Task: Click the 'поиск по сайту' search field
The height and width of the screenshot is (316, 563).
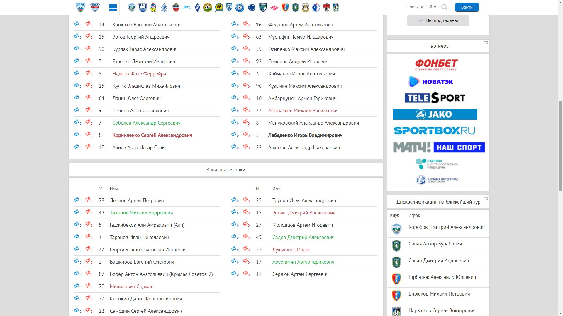Action: (x=421, y=7)
